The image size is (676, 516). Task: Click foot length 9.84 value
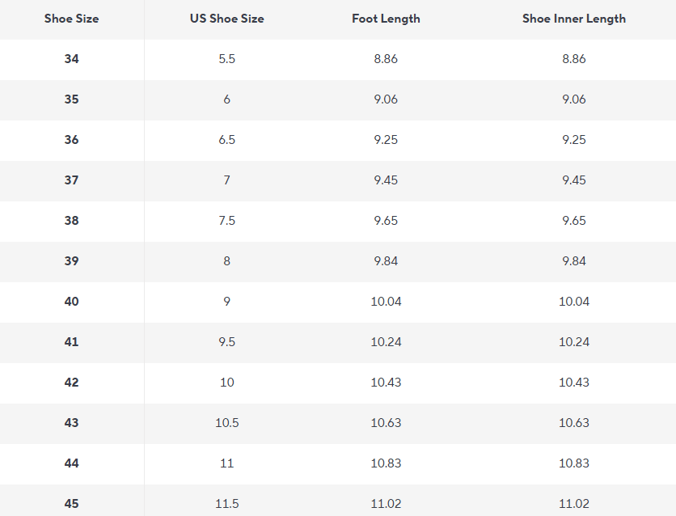tap(386, 261)
